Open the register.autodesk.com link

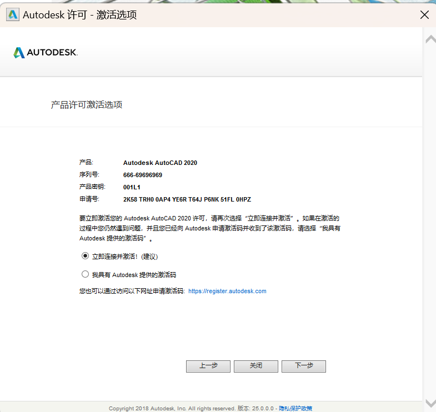tap(227, 291)
